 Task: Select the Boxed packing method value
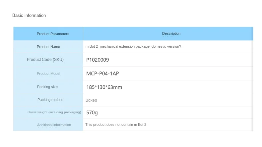click(x=91, y=100)
